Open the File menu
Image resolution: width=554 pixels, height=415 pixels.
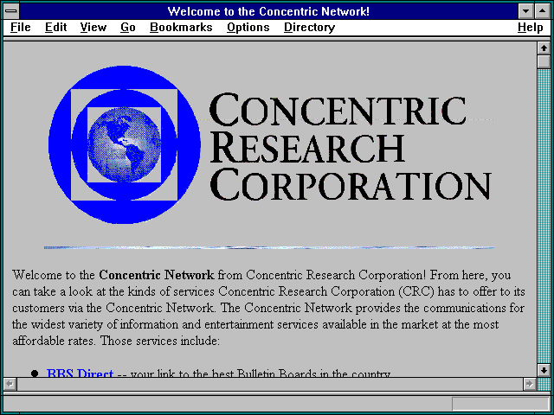[x=21, y=28]
